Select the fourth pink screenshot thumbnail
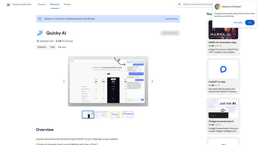258x145 pixels. coord(128,115)
